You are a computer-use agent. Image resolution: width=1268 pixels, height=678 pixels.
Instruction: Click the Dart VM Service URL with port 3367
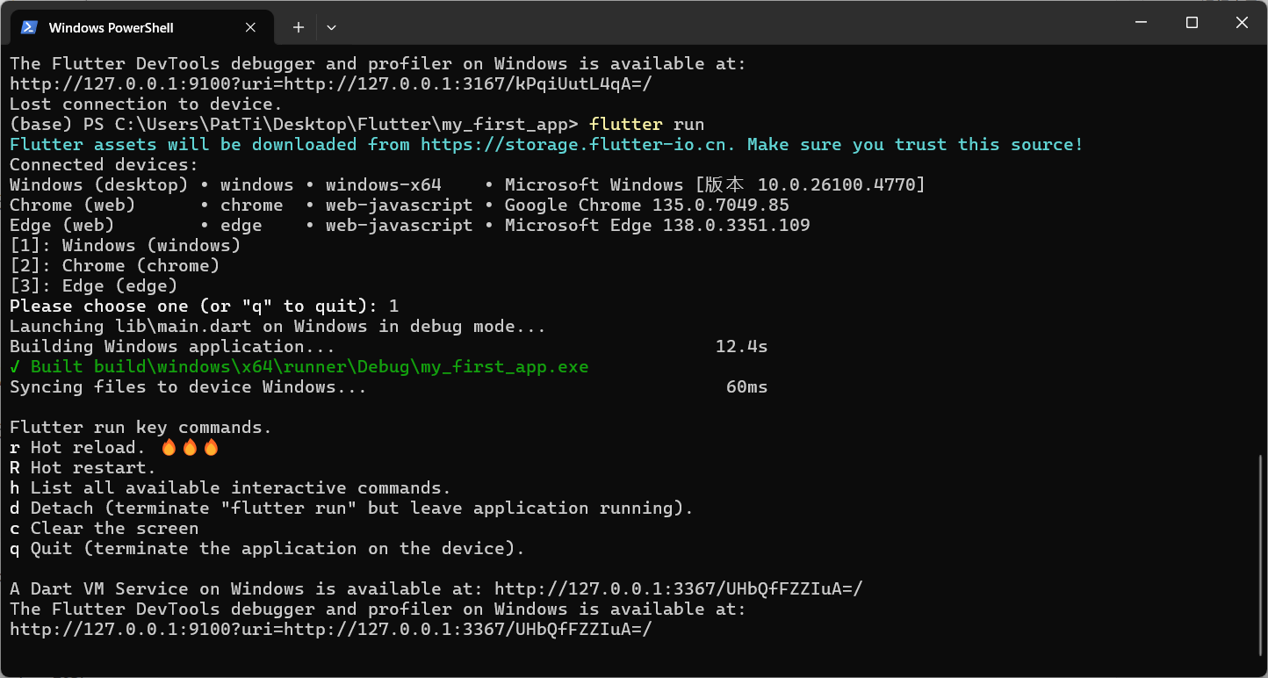(679, 588)
